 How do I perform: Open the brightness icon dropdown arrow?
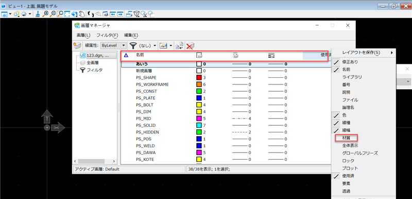coord(30,14)
